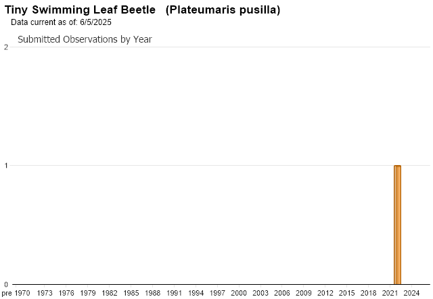The width and height of the screenshot is (433, 299).
Task: Click the 'pre 1970' axis label
Action: [16, 293]
